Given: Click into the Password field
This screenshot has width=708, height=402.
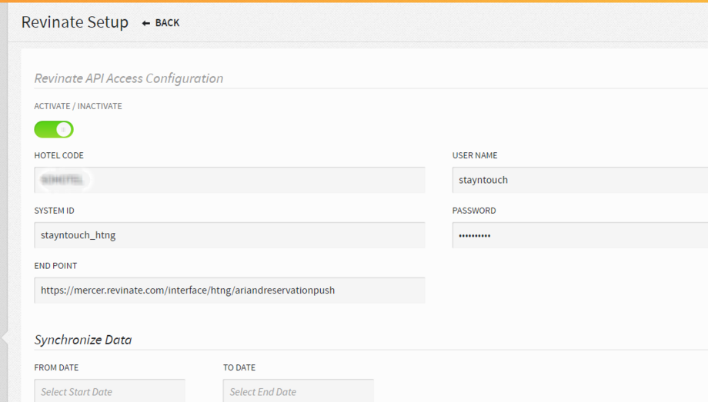Looking at the screenshot, I should (x=579, y=235).
